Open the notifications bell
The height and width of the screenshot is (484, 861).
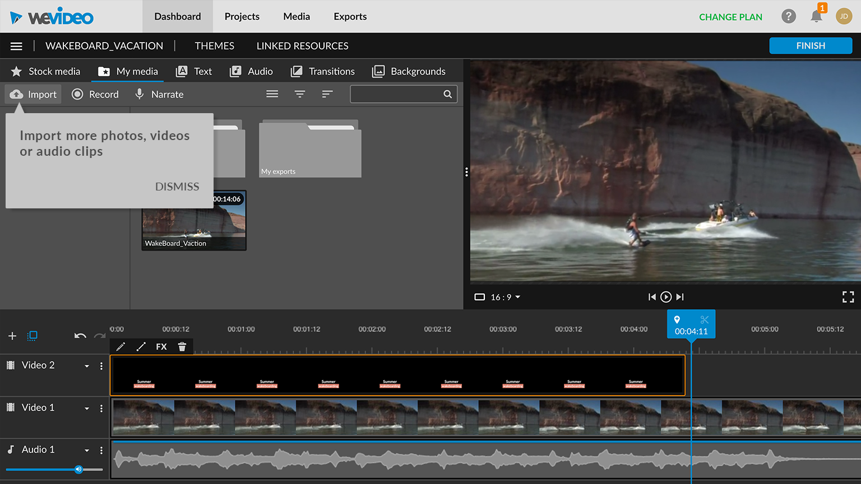(816, 17)
